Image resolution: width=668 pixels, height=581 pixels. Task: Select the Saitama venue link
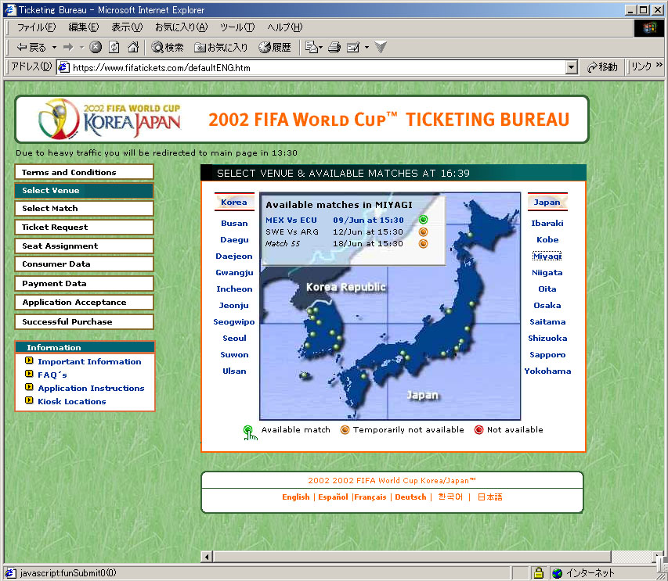coord(547,321)
